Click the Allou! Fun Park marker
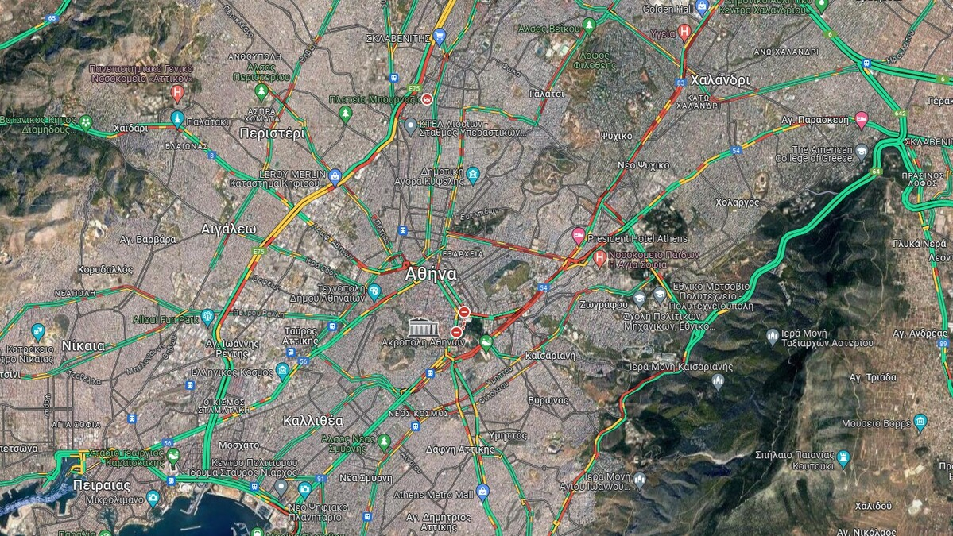 208,316
